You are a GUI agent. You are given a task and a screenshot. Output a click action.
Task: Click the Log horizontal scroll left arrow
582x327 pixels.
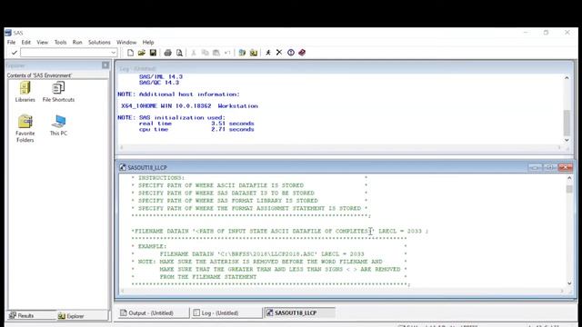click(x=122, y=147)
